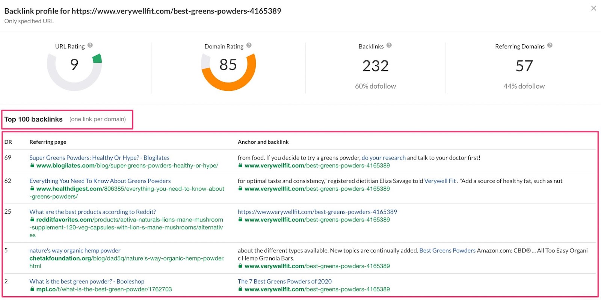The width and height of the screenshot is (601, 300).
Task: Click the backlink lock icon in the Booleshop row
Action: pos(240,289)
